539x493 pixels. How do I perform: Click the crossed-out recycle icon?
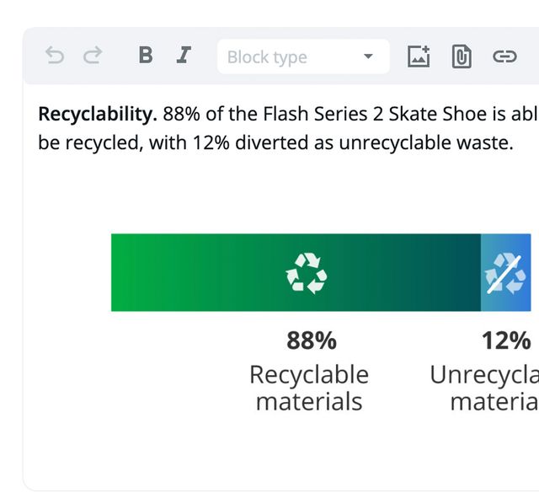coord(505,273)
